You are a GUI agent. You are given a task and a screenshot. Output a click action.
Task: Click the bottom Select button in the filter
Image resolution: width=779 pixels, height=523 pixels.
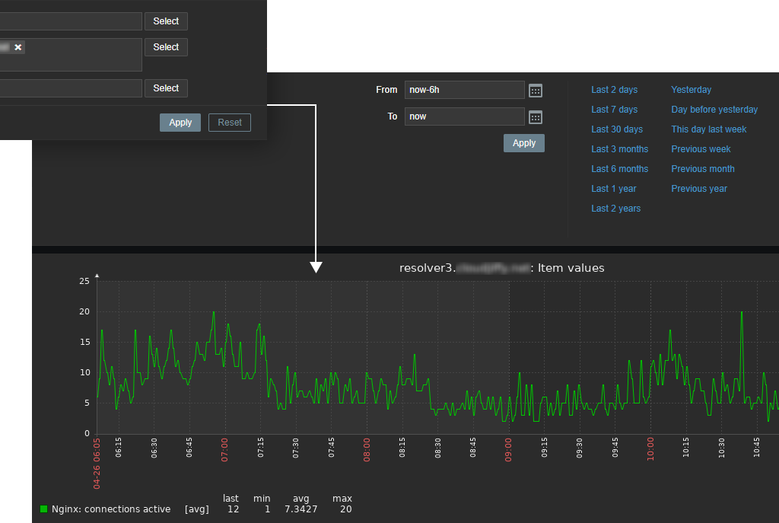pyautogui.click(x=166, y=88)
